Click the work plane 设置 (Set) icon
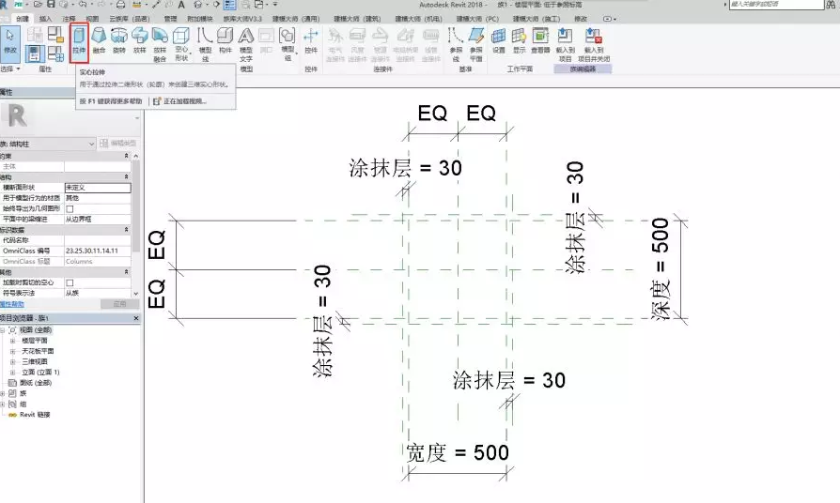Image resolution: width=840 pixels, height=503 pixels. pos(499,40)
